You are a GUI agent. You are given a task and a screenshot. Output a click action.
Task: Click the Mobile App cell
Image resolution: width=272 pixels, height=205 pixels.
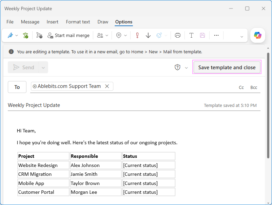click(x=43, y=183)
